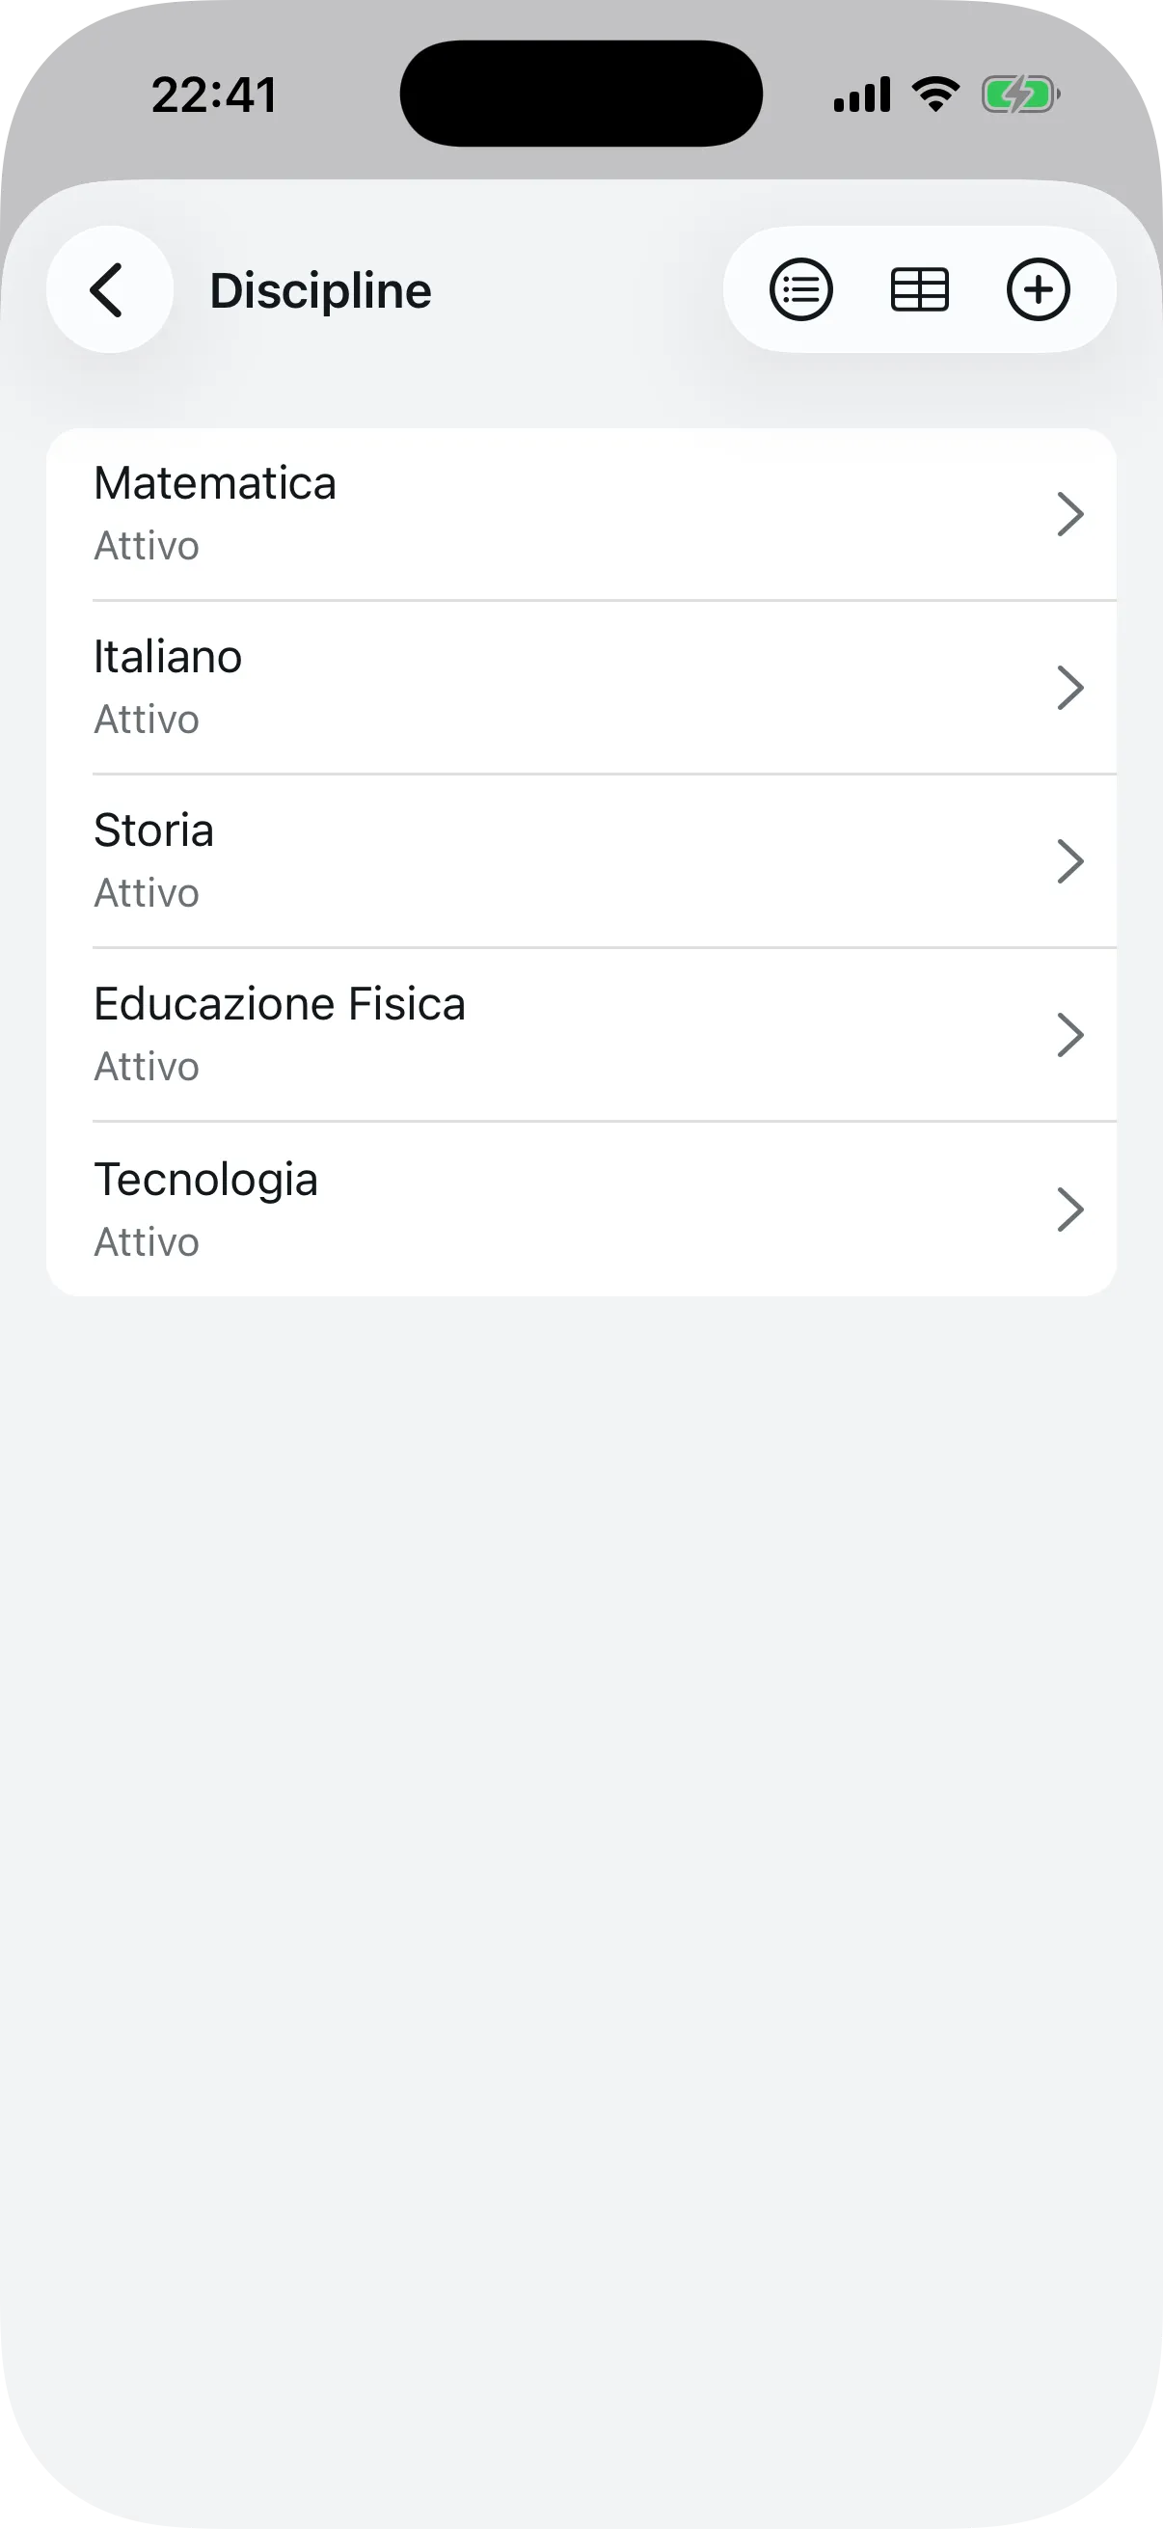Tap the Discipline page title
The width and height of the screenshot is (1163, 2529).
tap(321, 290)
